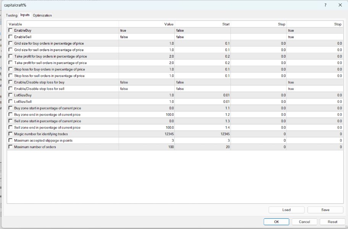Screen dimensions: 348x229
Task: Select the EnableBuy Value cell showing true
Action: [x=147, y=31]
